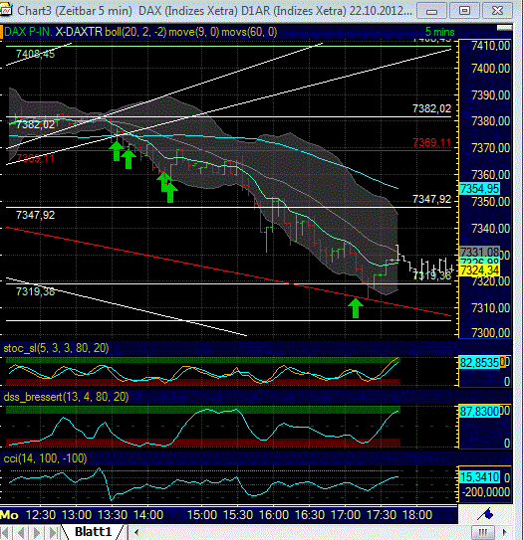
Task: Click the 'cci(14, 100, -100)' panel title
Action: [45, 458]
